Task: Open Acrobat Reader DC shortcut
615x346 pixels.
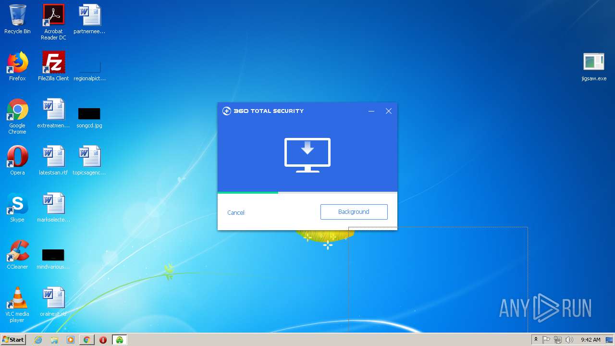Action: click(x=53, y=22)
